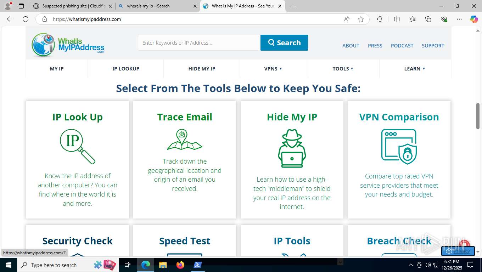Click the browser address bar URL
The image size is (482, 272).
87,19
